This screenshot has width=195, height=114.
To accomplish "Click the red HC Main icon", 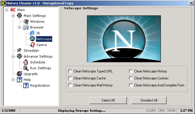I will (13, 10).
